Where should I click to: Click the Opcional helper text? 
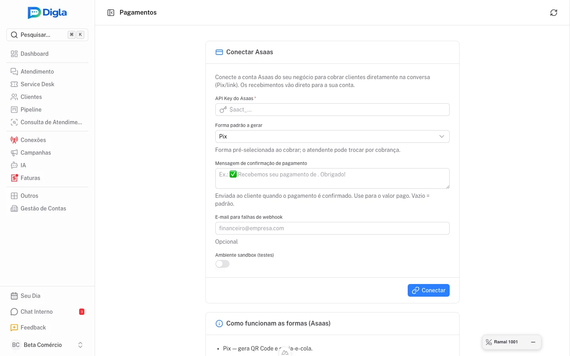pos(226,242)
